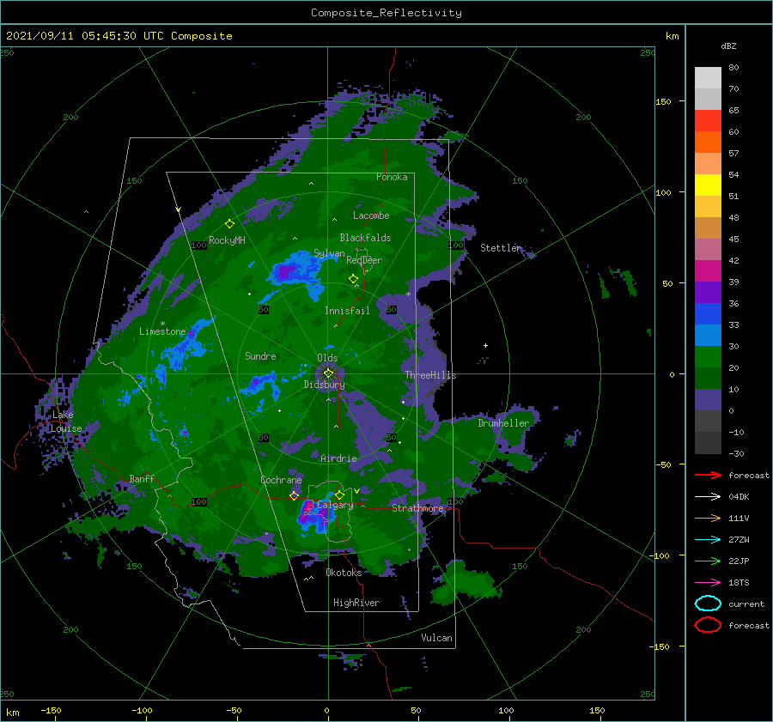The image size is (773, 722).
Task: Click the Cochrane city label
Action: 281,480
